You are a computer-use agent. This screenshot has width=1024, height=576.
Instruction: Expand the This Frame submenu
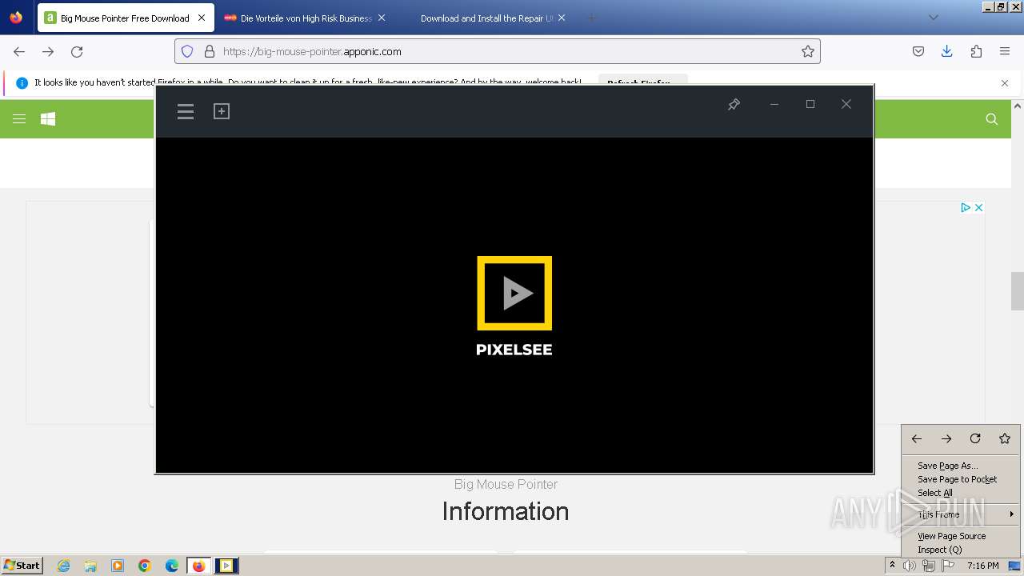click(960, 514)
